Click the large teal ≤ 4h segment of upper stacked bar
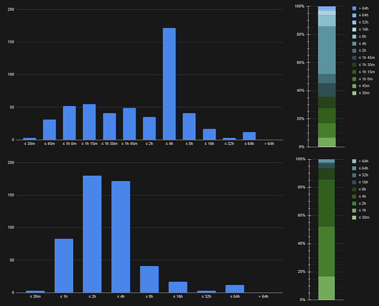 pyautogui.click(x=327, y=50)
